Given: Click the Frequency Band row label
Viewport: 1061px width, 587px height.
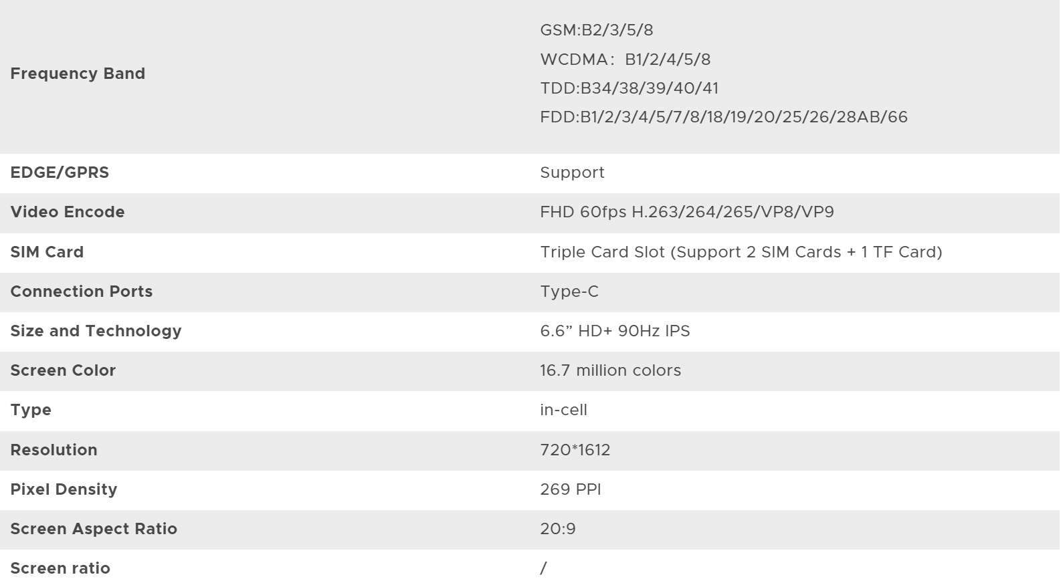Looking at the screenshot, I should click(x=78, y=74).
